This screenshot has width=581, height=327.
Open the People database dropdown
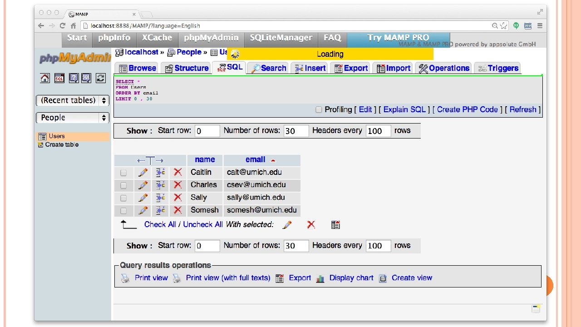point(73,118)
